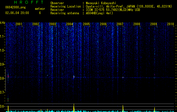
Task: Click the tall yellow intensity peak near 2004
Action: pos(74,108)
